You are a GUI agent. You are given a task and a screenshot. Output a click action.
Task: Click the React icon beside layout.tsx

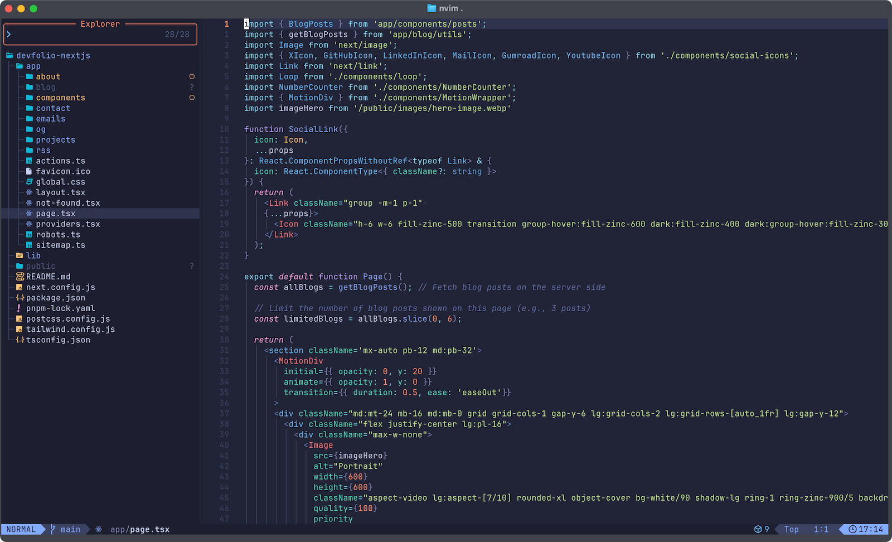click(30, 192)
